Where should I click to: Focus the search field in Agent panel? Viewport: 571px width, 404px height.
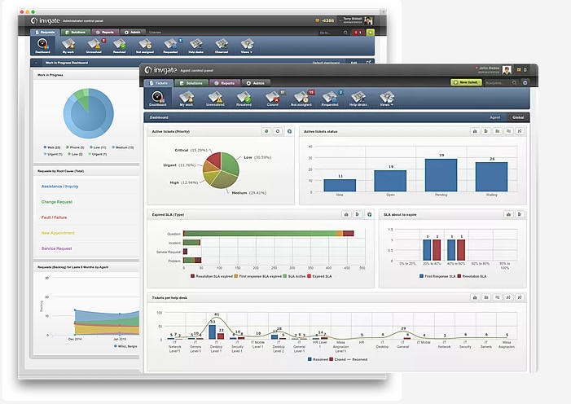point(501,83)
